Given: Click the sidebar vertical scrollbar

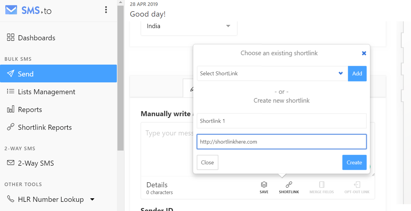Looking at the screenshot, I should coord(120,78).
